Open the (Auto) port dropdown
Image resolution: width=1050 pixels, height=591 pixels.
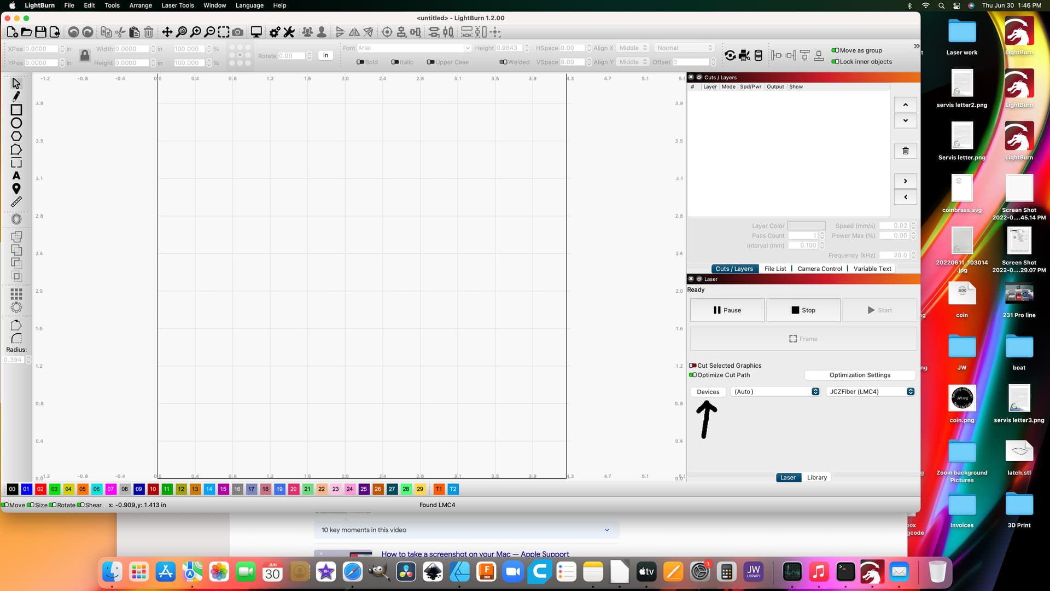775,392
